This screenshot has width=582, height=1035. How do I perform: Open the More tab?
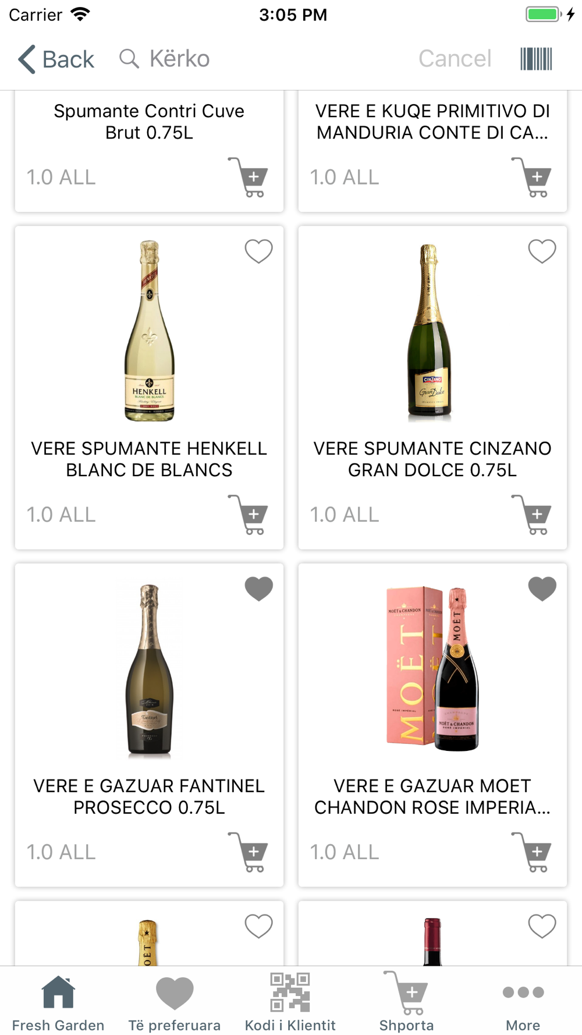[x=523, y=1002]
